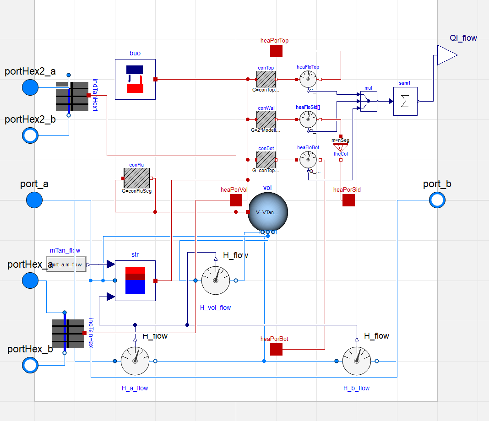Click the str stratifier block

(x=136, y=281)
